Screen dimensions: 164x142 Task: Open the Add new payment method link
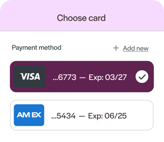136,48
